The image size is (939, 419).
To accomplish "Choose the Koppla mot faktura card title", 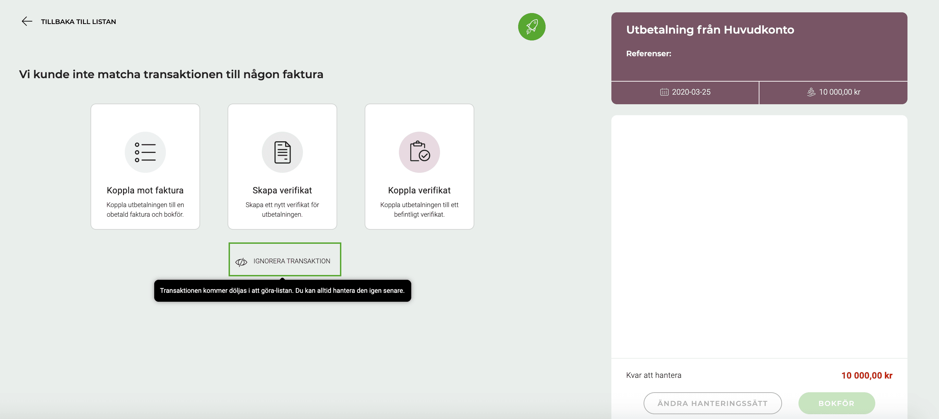I will pos(145,190).
